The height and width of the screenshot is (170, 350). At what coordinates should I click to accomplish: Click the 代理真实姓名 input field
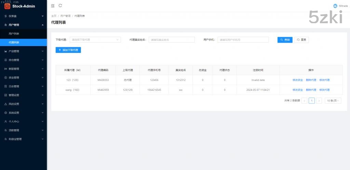pos(172,40)
